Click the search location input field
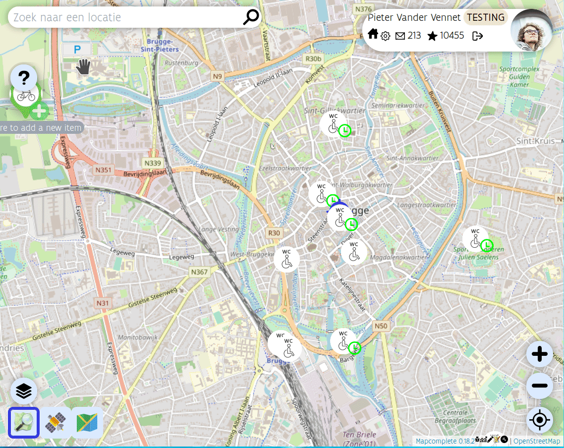The width and height of the screenshot is (564, 448). click(x=124, y=17)
